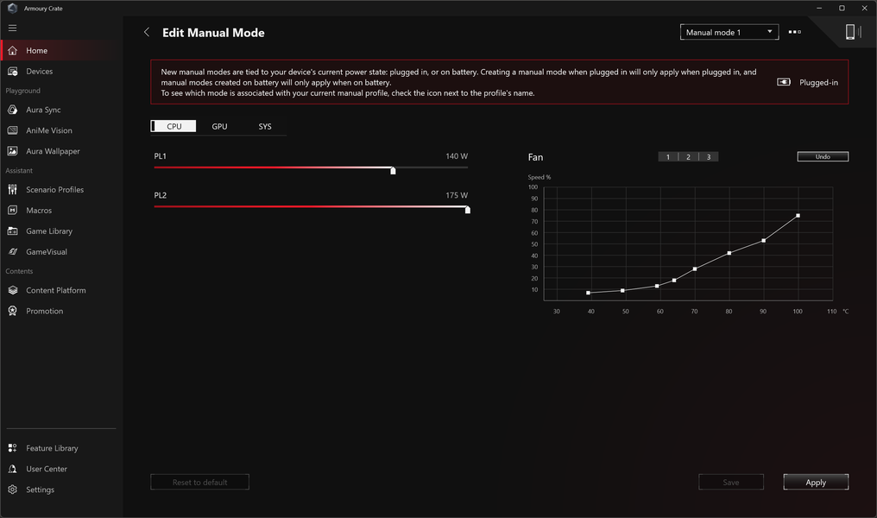Click the Reset to default button
877x518 pixels.
pos(199,483)
